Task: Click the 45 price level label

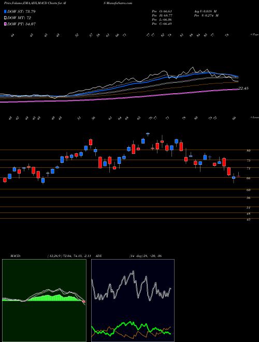Action: coord(248,220)
